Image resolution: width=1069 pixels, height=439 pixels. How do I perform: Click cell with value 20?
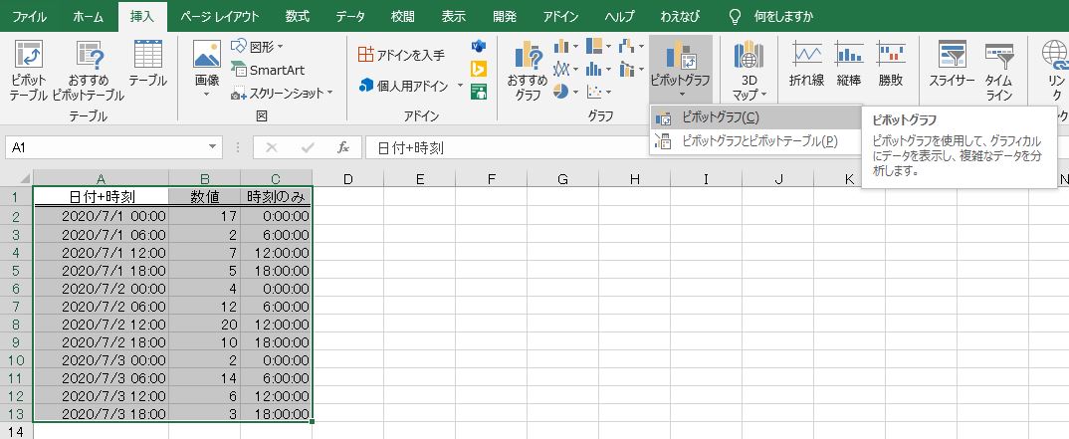coord(204,324)
